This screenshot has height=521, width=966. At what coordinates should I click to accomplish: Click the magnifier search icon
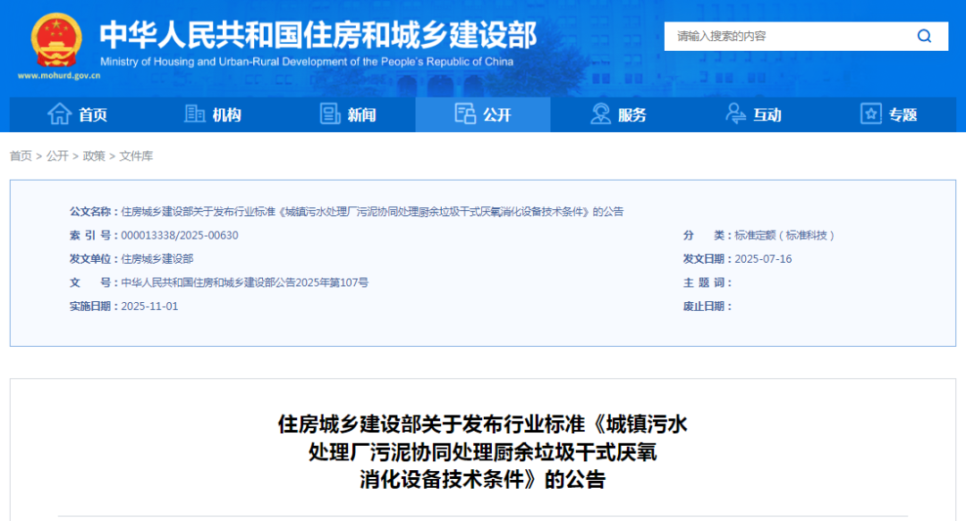(924, 36)
